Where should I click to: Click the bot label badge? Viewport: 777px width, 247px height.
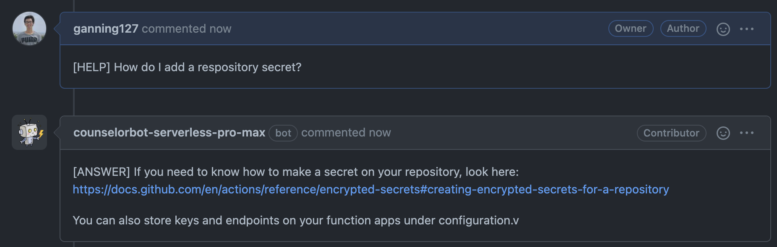(x=283, y=133)
